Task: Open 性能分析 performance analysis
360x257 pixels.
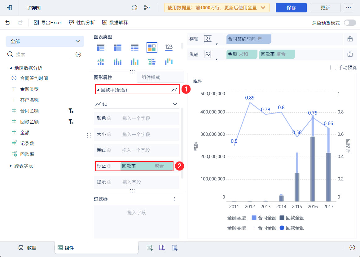Action: click(x=82, y=23)
